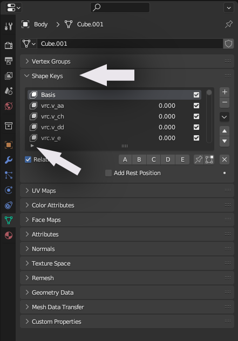Click the Cube.001 mesh name field

coord(130,44)
